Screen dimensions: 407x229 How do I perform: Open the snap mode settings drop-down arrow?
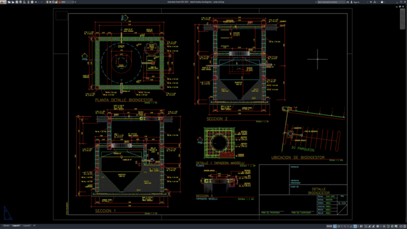coord(342,226)
